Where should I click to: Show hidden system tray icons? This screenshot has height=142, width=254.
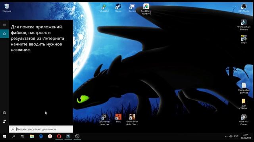pos(226,136)
